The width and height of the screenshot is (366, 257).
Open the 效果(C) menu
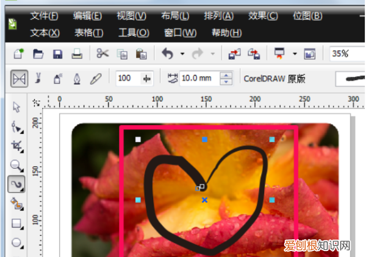264,15
